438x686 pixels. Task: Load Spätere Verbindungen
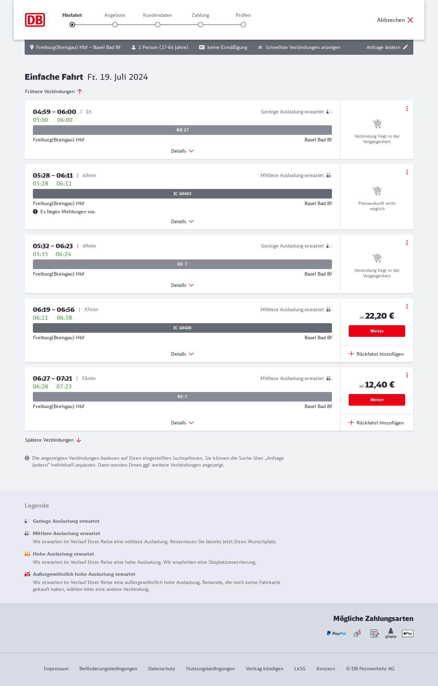[x=53, y=440]
